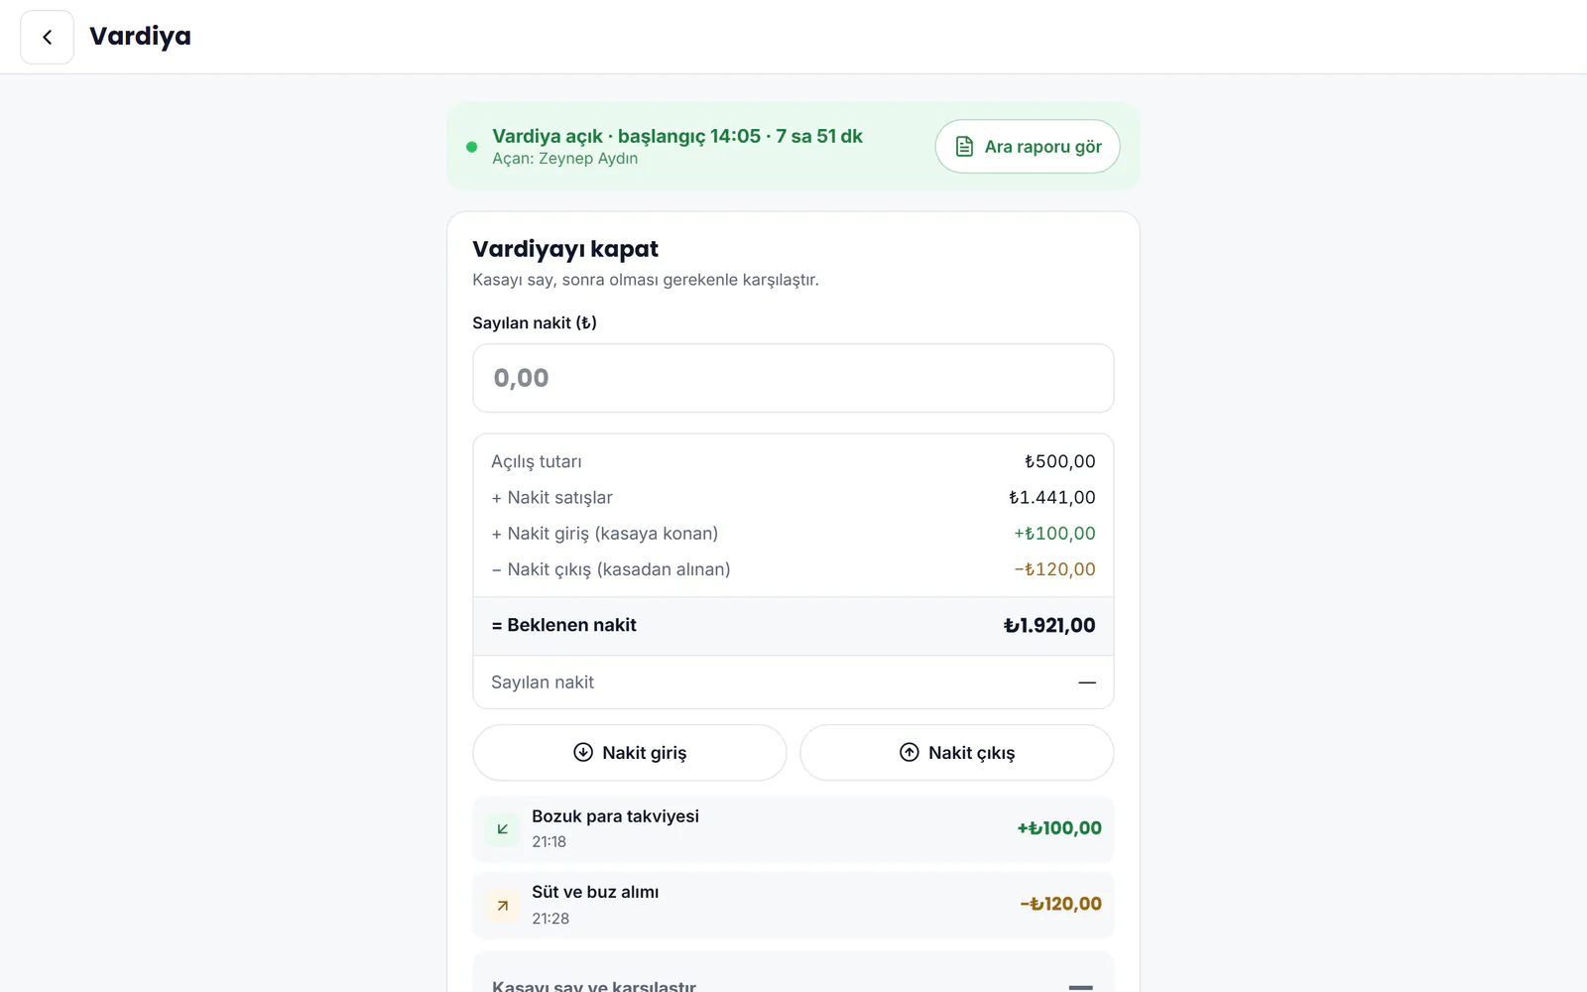Select the Beklenen nakit total row

[793, 626]
